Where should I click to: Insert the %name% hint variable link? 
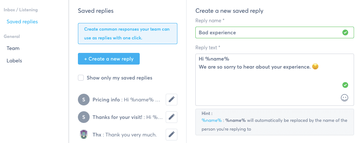[x=211, y=120]
